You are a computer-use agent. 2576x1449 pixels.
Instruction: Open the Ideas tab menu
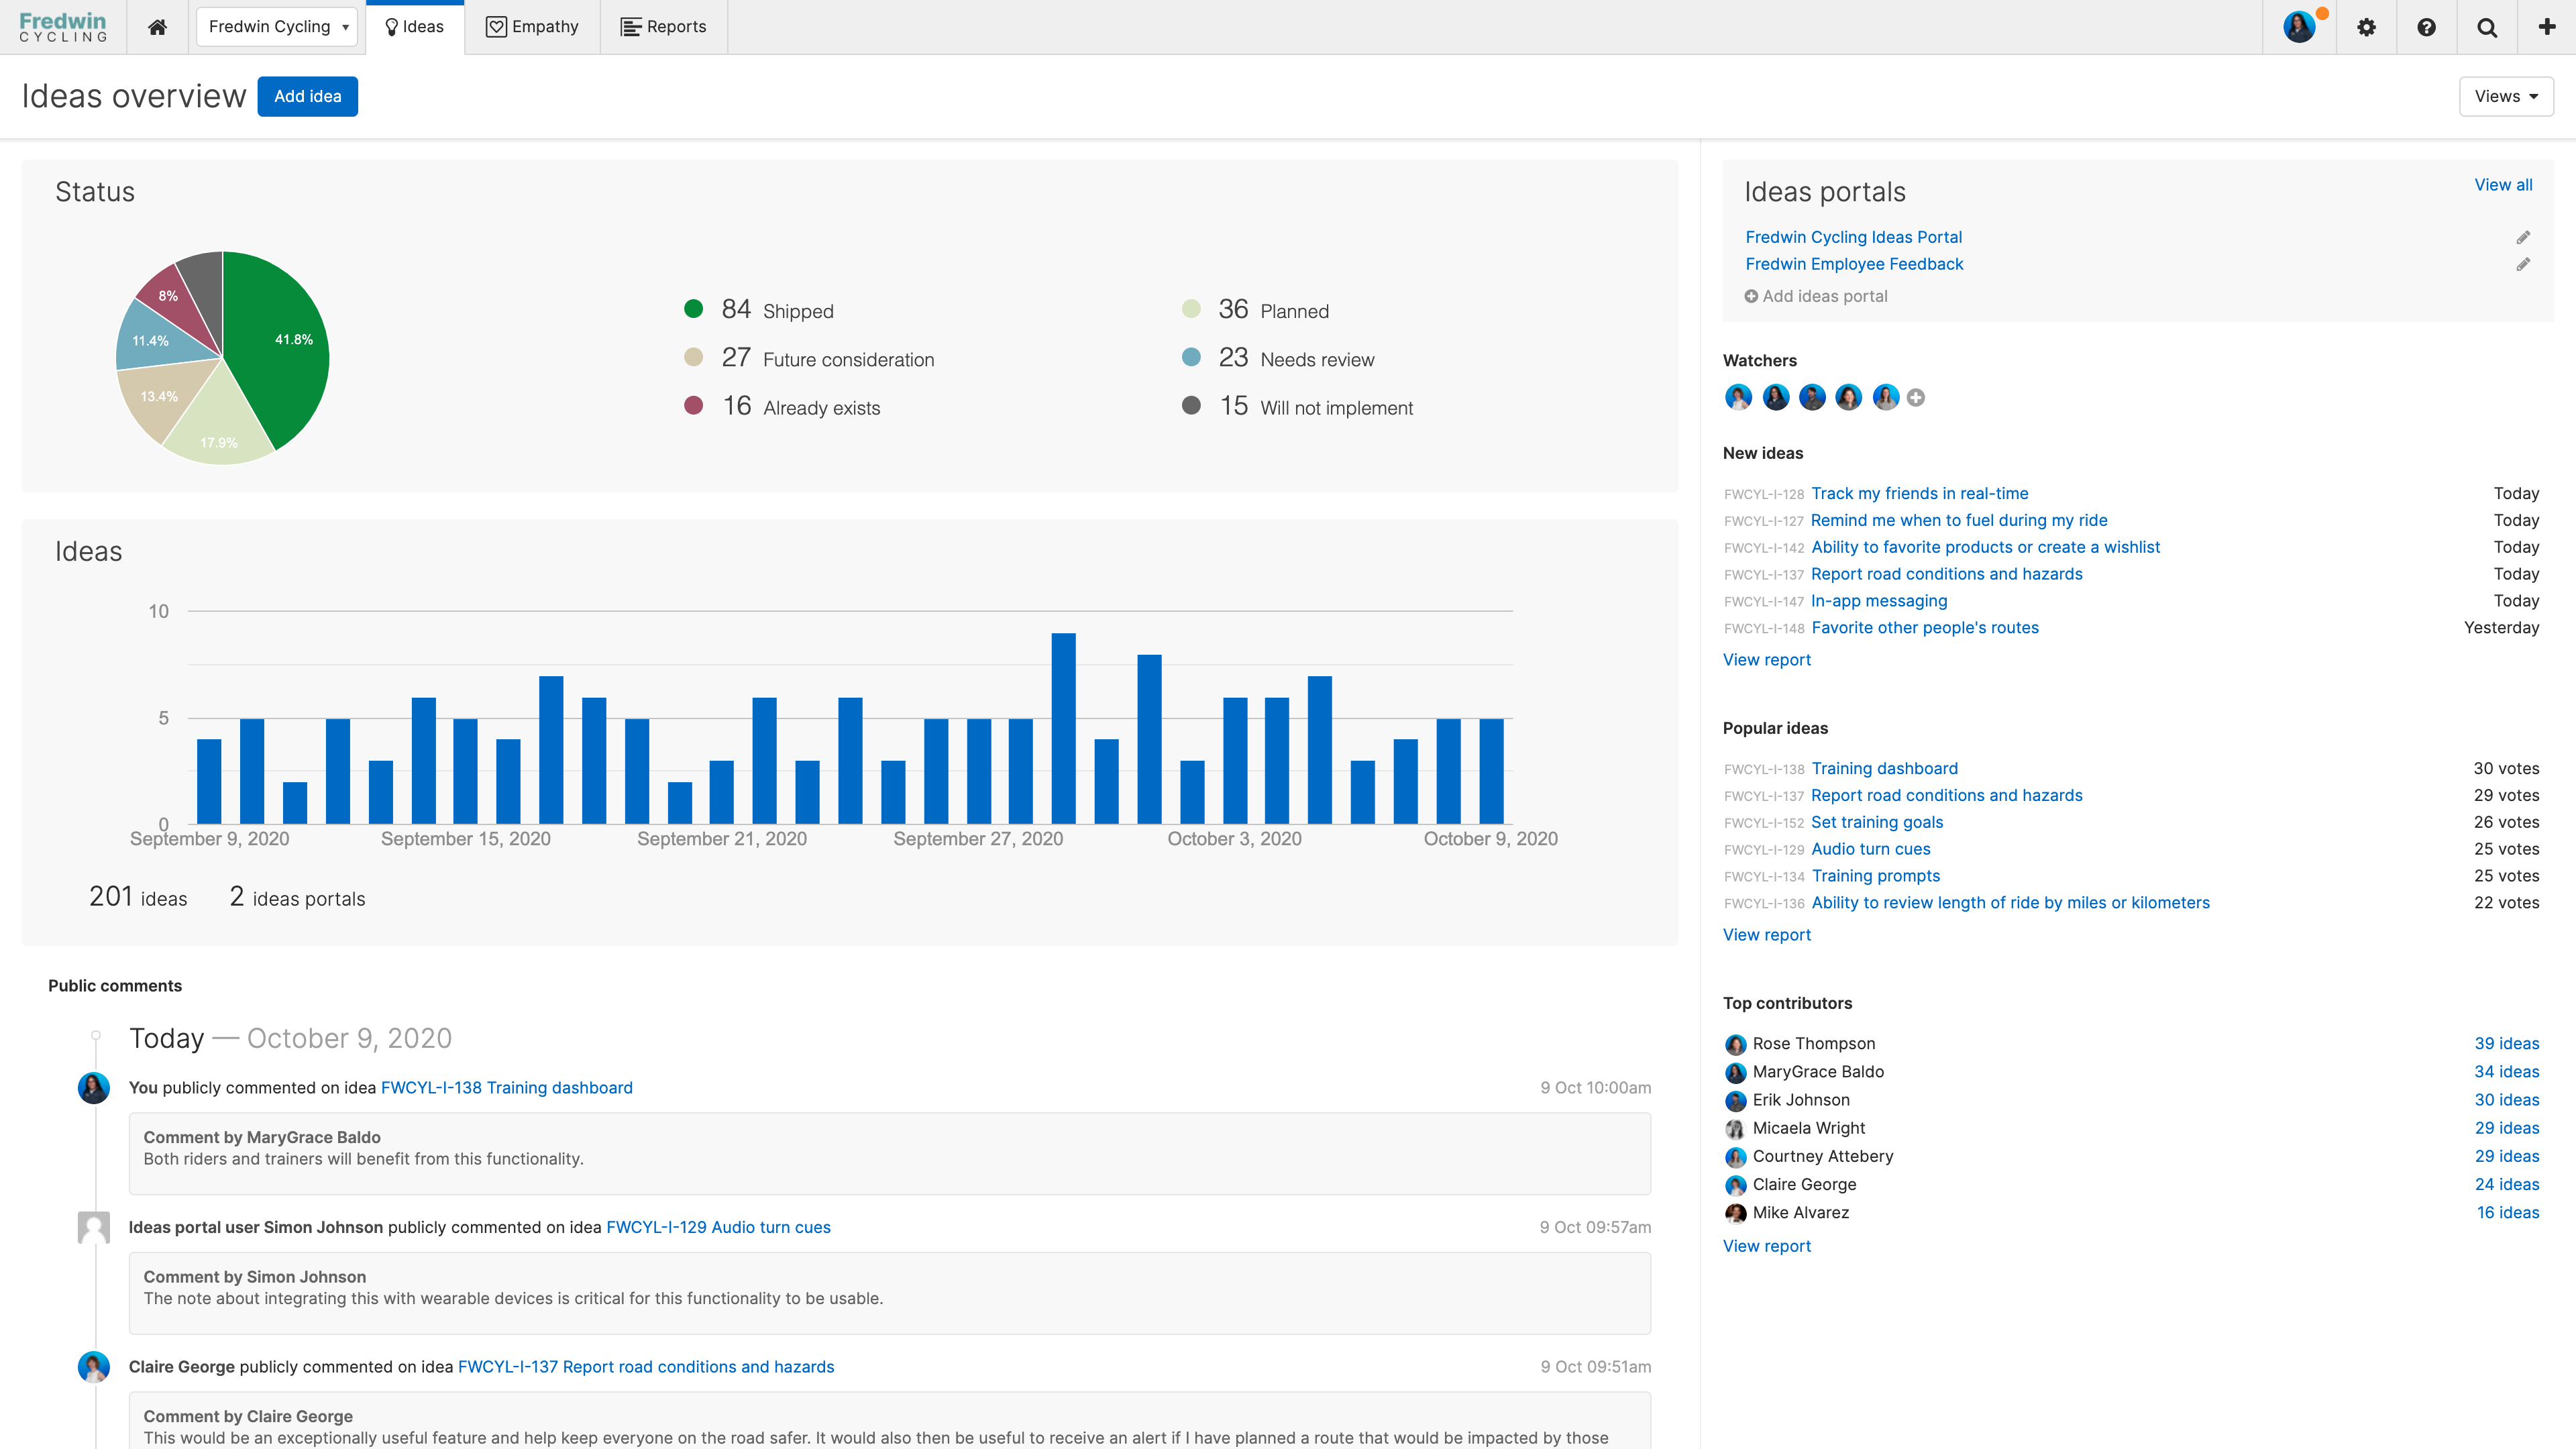[x=414, y=27]
